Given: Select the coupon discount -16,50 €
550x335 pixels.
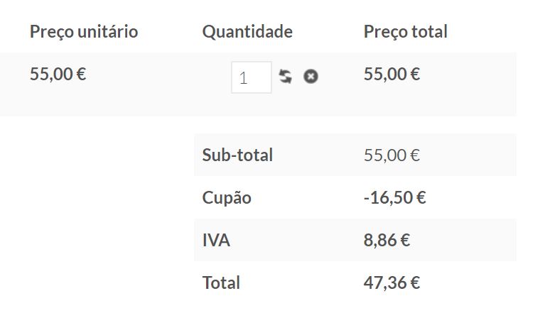Looking at the screenshot, I should [395, 197].
